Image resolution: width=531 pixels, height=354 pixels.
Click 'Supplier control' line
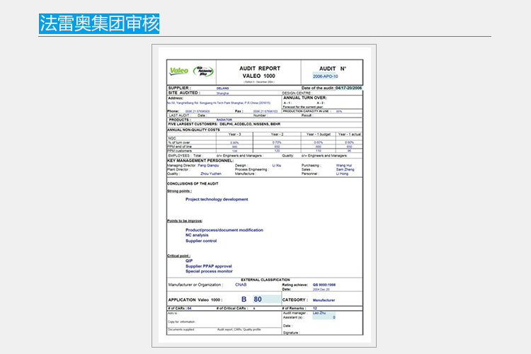point(201,241)
